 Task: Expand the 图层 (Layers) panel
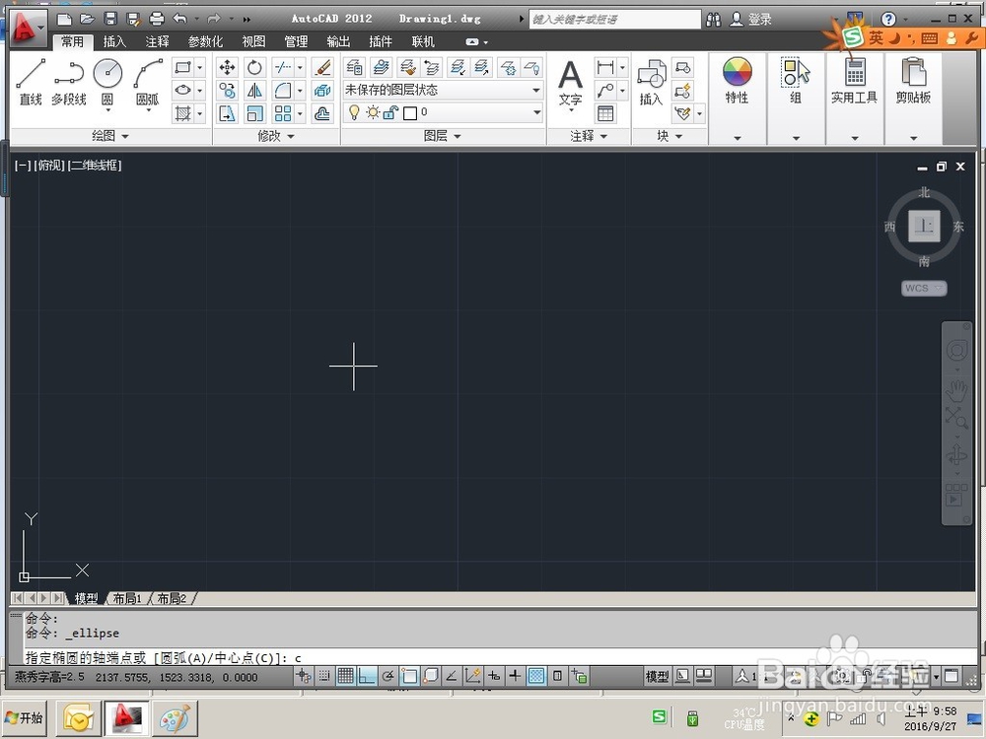point(443,136)
